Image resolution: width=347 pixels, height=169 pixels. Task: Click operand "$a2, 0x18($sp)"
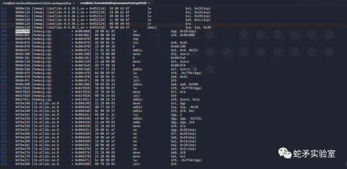183,145
